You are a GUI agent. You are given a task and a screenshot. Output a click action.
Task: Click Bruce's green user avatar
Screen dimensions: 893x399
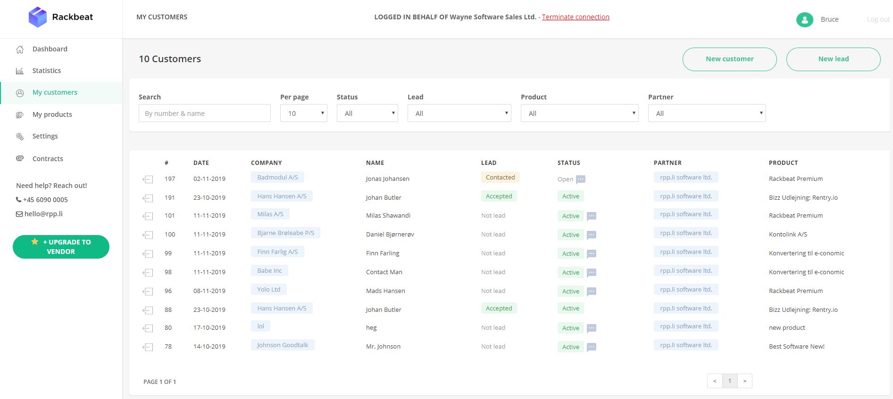coord(805,19)
